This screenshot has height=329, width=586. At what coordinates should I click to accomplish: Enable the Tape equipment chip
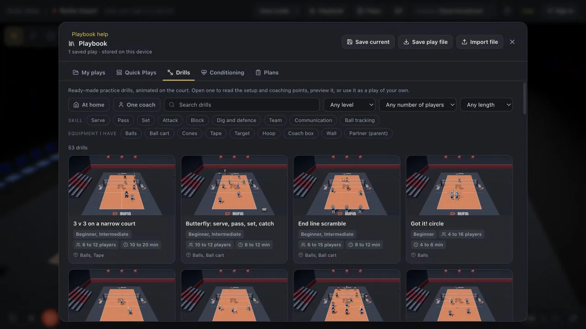[x=216, y=133]
